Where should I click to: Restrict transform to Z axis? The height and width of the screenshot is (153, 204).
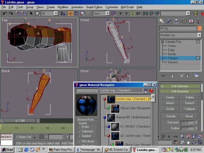[x=132, y=14]
